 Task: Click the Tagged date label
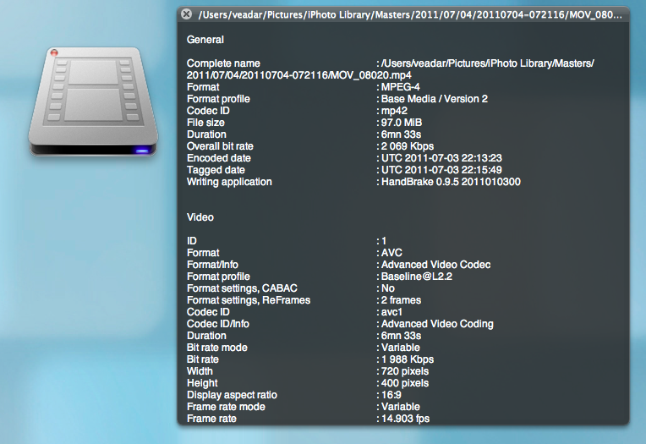[216, 170]
